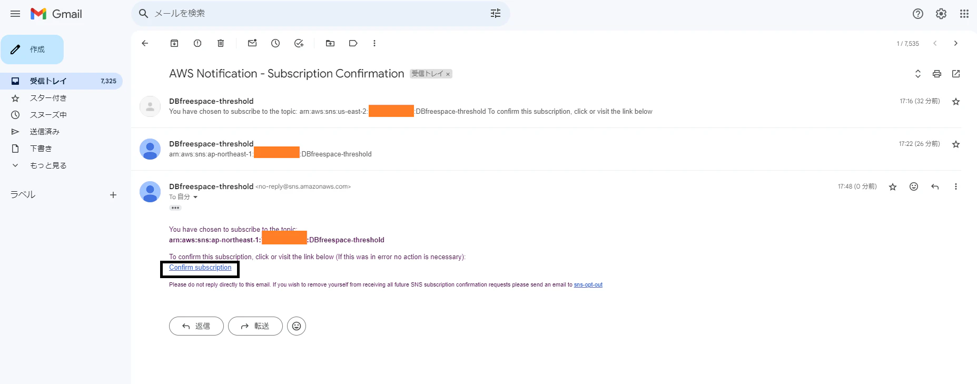Click the 17:22 sender avatar
The width and height of the screenshot is (977, 384).
pos(150,149)
